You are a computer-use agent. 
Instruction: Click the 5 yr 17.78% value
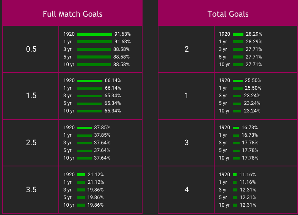click(250, 150)
